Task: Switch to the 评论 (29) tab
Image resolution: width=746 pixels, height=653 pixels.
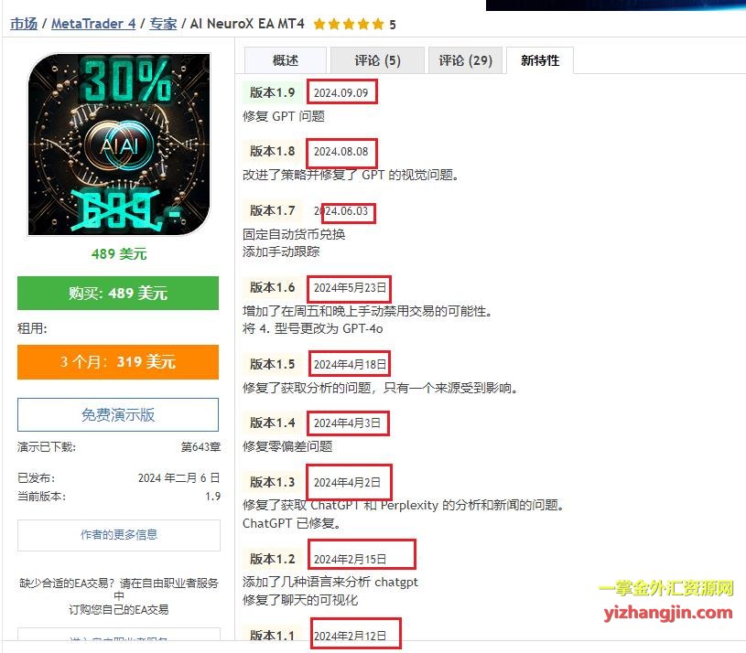Action: [465, 60]
